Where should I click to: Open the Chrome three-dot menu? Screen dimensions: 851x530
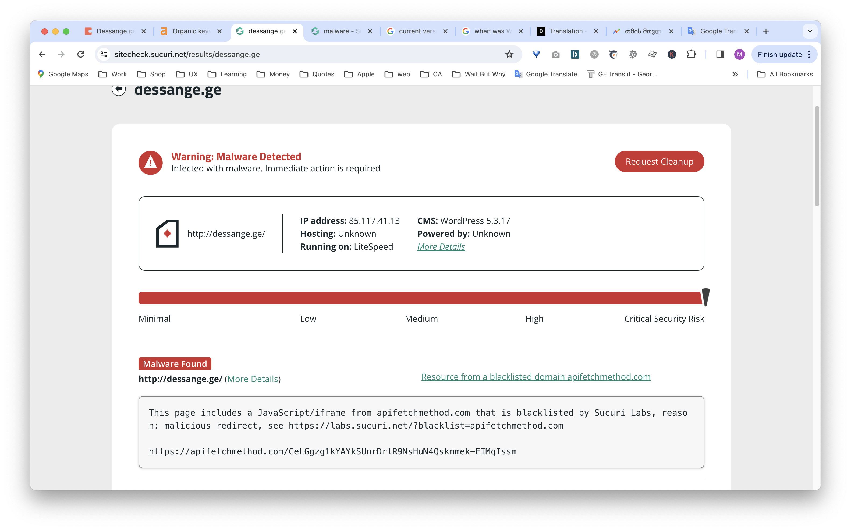(809, 54)
